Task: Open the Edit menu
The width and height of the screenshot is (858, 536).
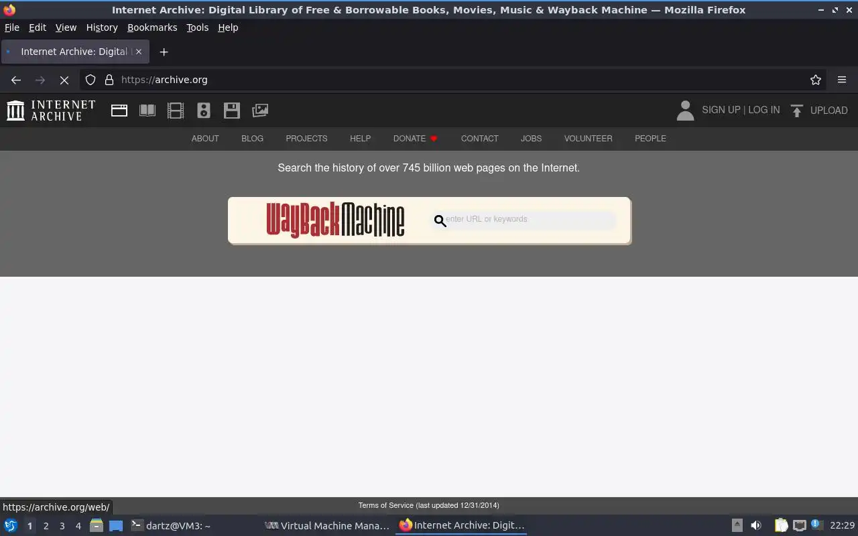Action: click(38, 27)
